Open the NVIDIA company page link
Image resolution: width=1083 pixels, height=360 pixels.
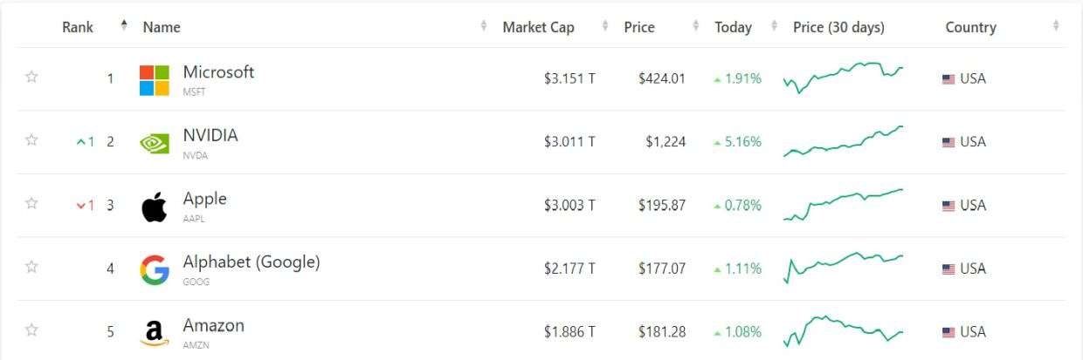point(210,135)
